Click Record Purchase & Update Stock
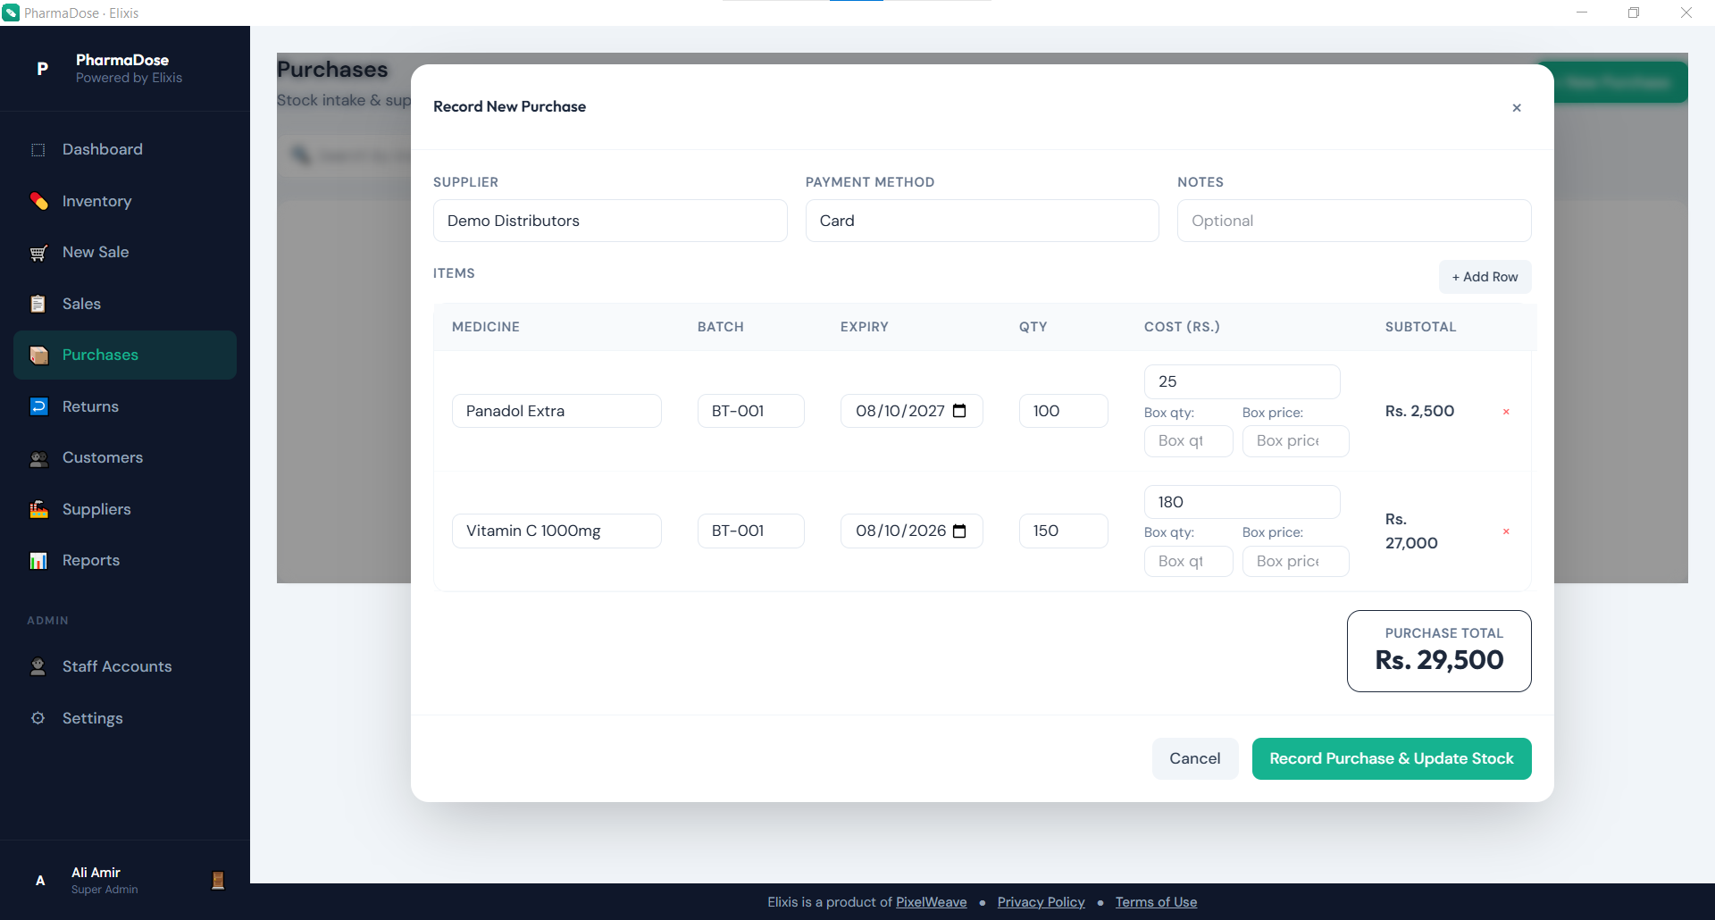 [1392, 758]
